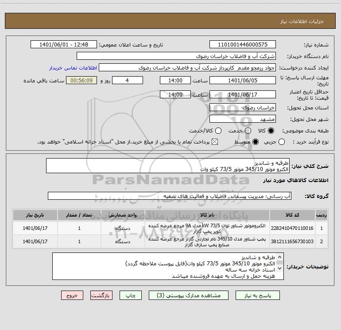Toggle the Islamic treasury payment checkbox

215,142
